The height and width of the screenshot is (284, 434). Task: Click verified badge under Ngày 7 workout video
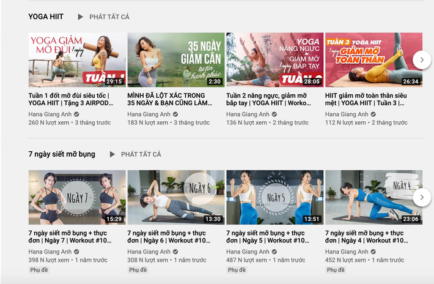click(76, 252)
